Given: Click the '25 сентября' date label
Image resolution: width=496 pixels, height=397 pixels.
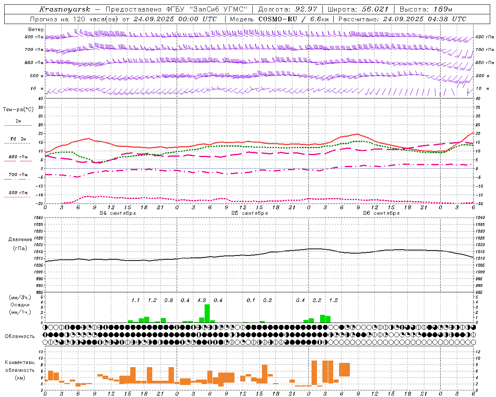Looking at the screenshot, I should point(249,213).
